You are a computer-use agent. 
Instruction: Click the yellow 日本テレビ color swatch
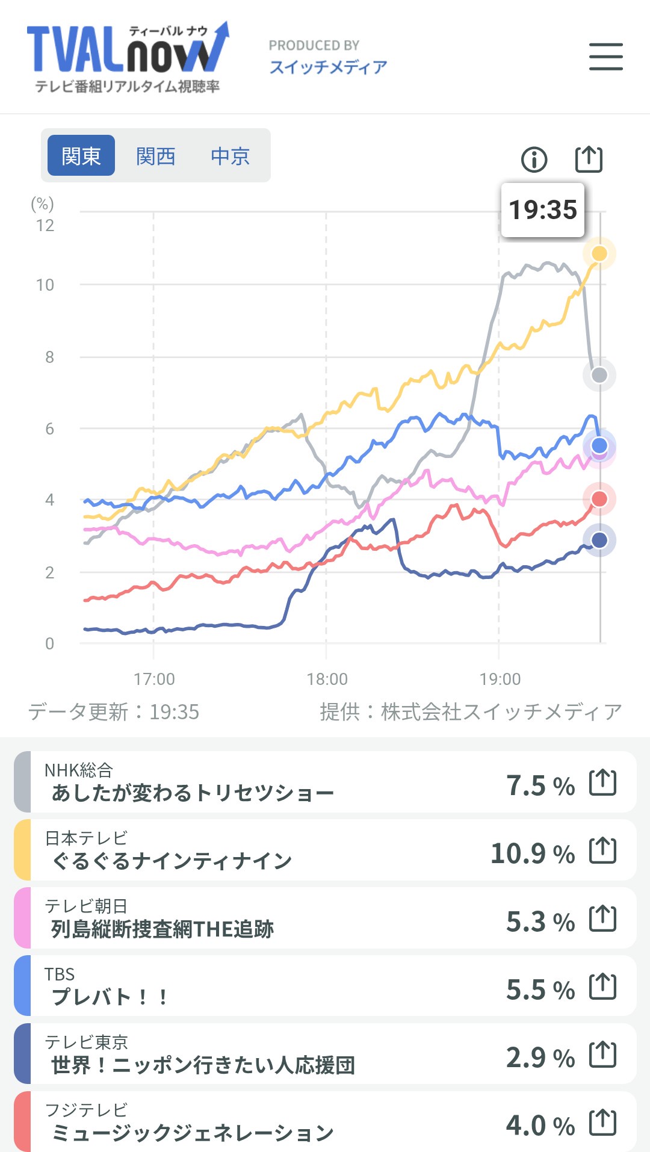tap(22, 850)
